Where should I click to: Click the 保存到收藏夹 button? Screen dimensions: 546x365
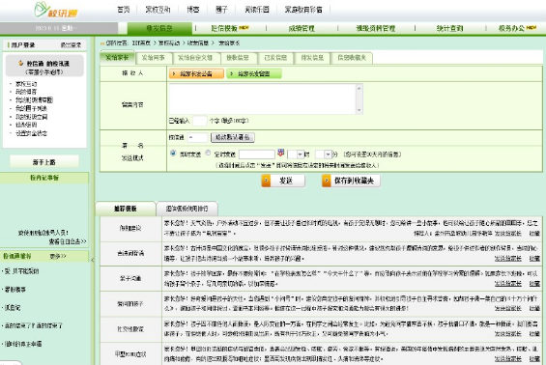tap(351, 181)
